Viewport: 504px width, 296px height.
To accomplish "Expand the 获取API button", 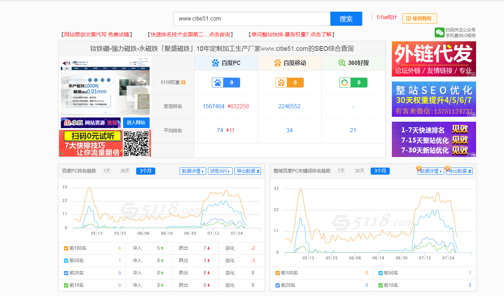I will click(220, 171).
